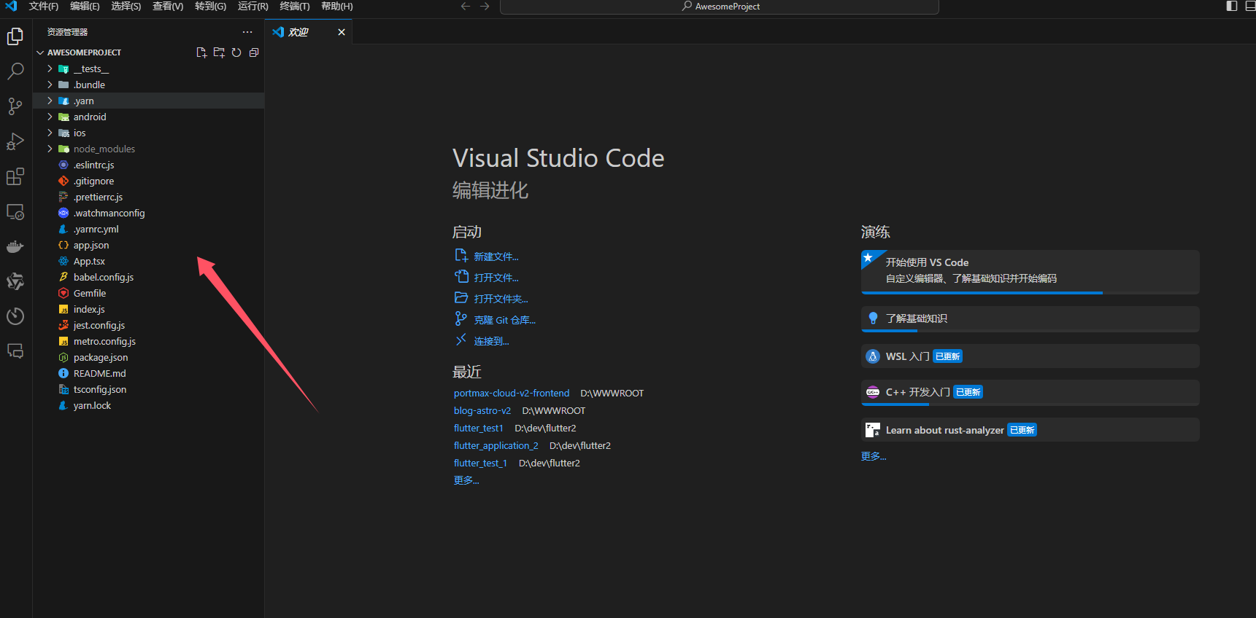The image size is (1256, 618).
Task: Toggle the panel layout icon
Action: 1249,7
